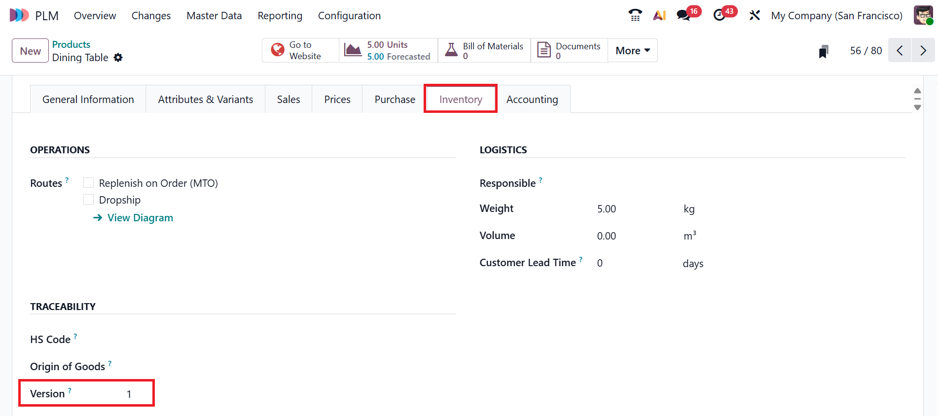This screenshot has height=416, width=938.
Task: Open the chat messages icon
Action: [x=684, y=15]
